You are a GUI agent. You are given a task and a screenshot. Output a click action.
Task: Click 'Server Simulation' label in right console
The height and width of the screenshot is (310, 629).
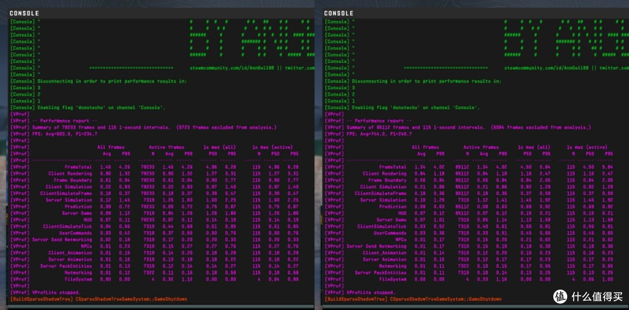383,200
